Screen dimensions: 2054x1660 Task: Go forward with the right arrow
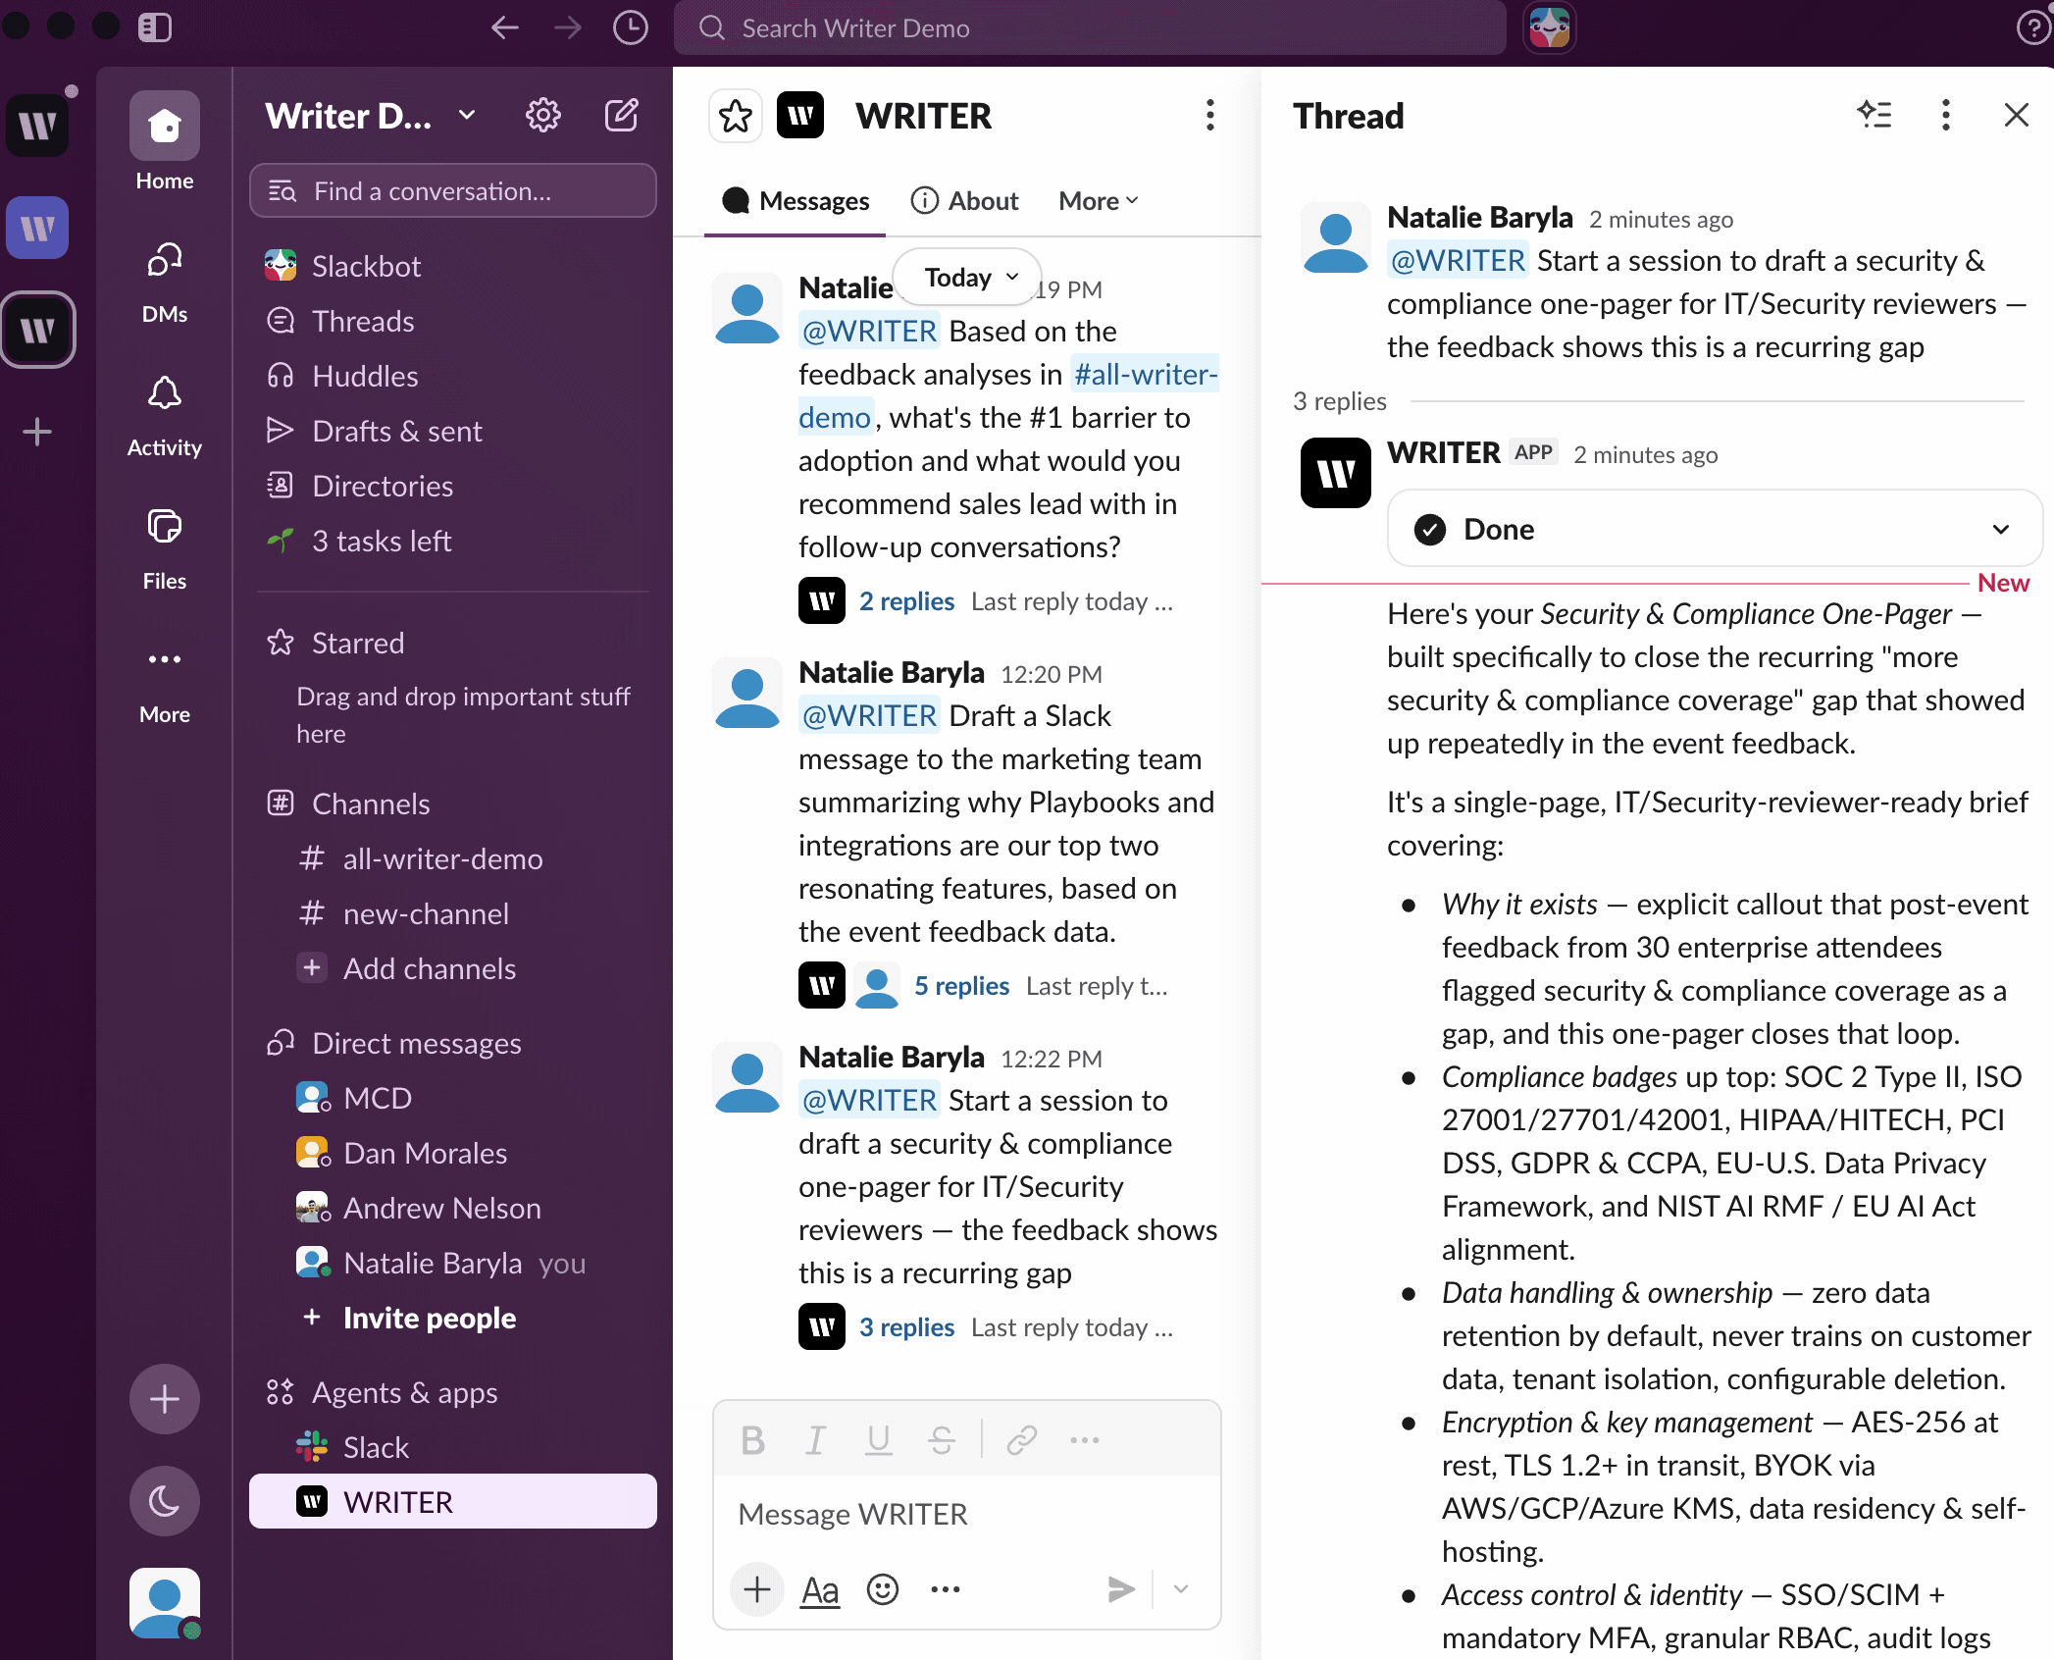568,27
